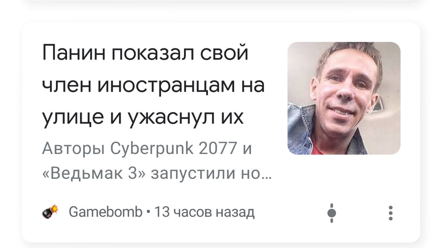Click headline line "Панин показал свой"
Screen dimensions: 442x248
click(145, 53)
